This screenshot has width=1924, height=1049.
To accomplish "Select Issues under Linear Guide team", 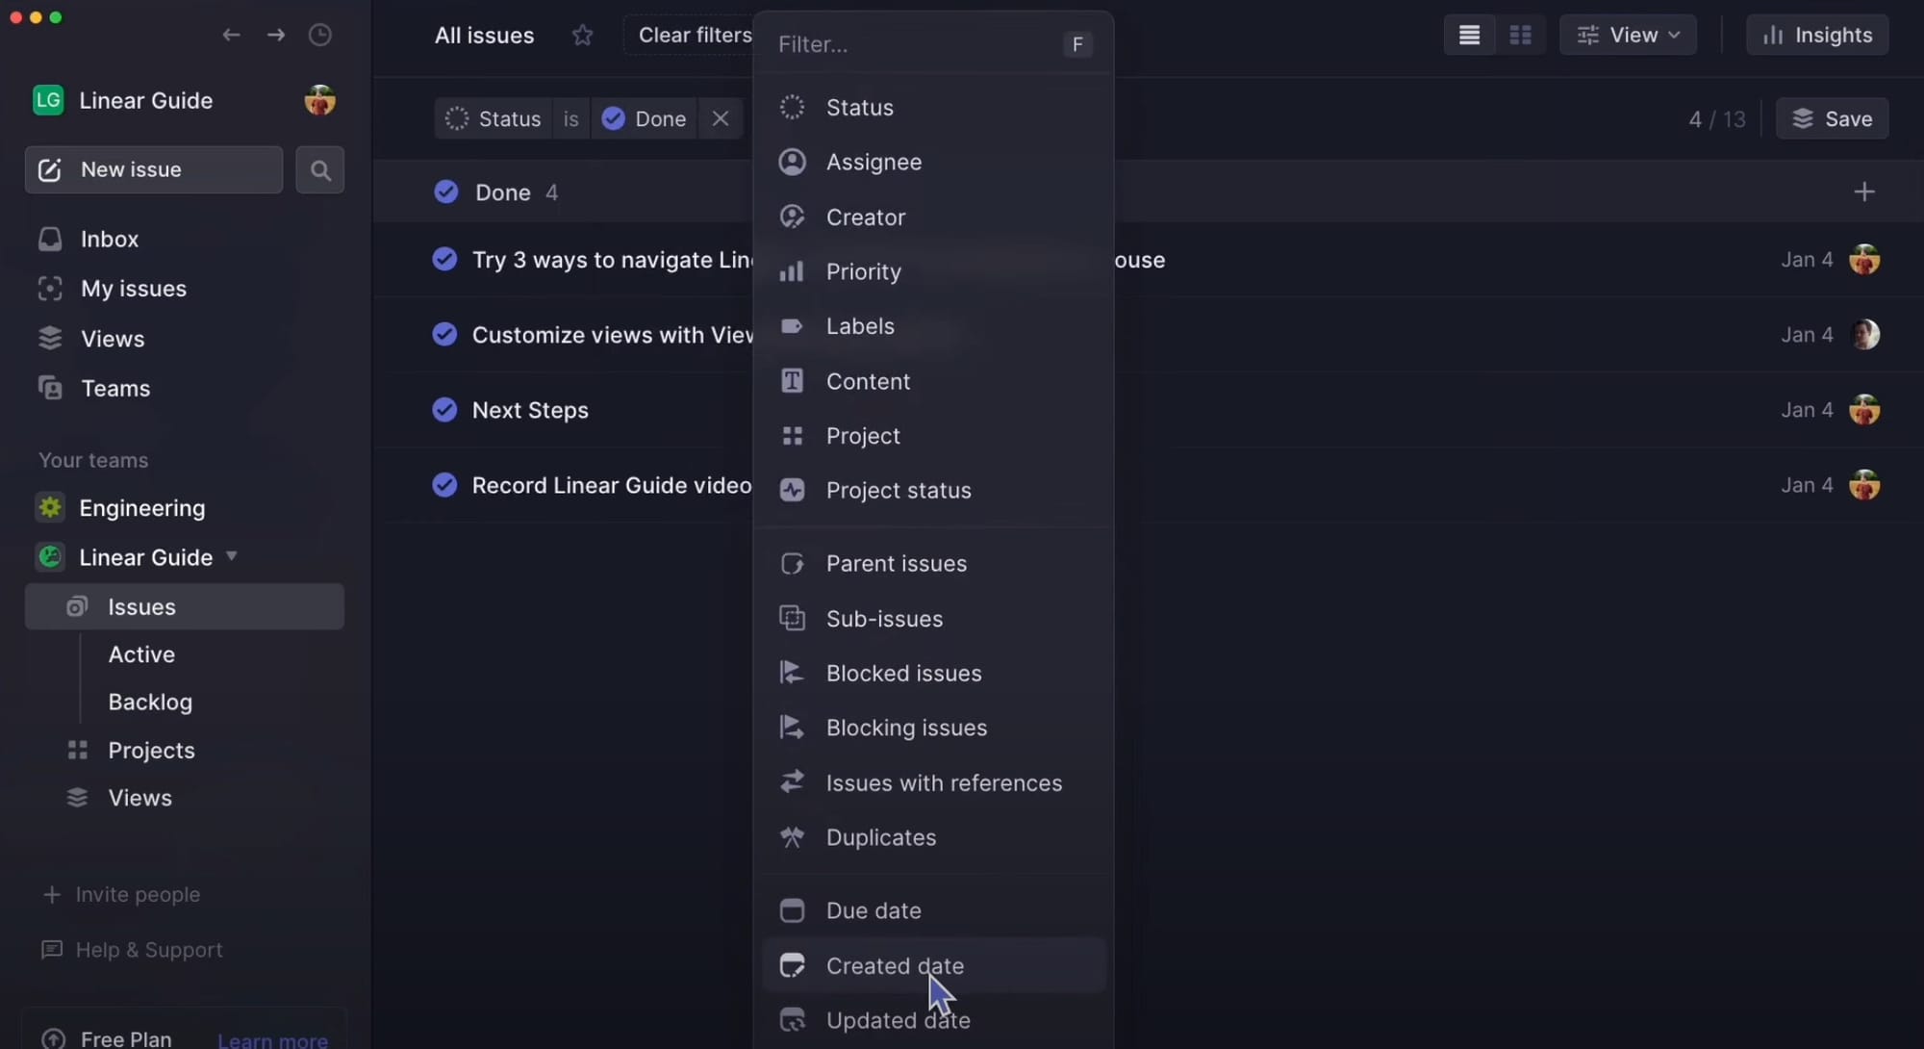I will pyautogui.click(x=185, y=607).
